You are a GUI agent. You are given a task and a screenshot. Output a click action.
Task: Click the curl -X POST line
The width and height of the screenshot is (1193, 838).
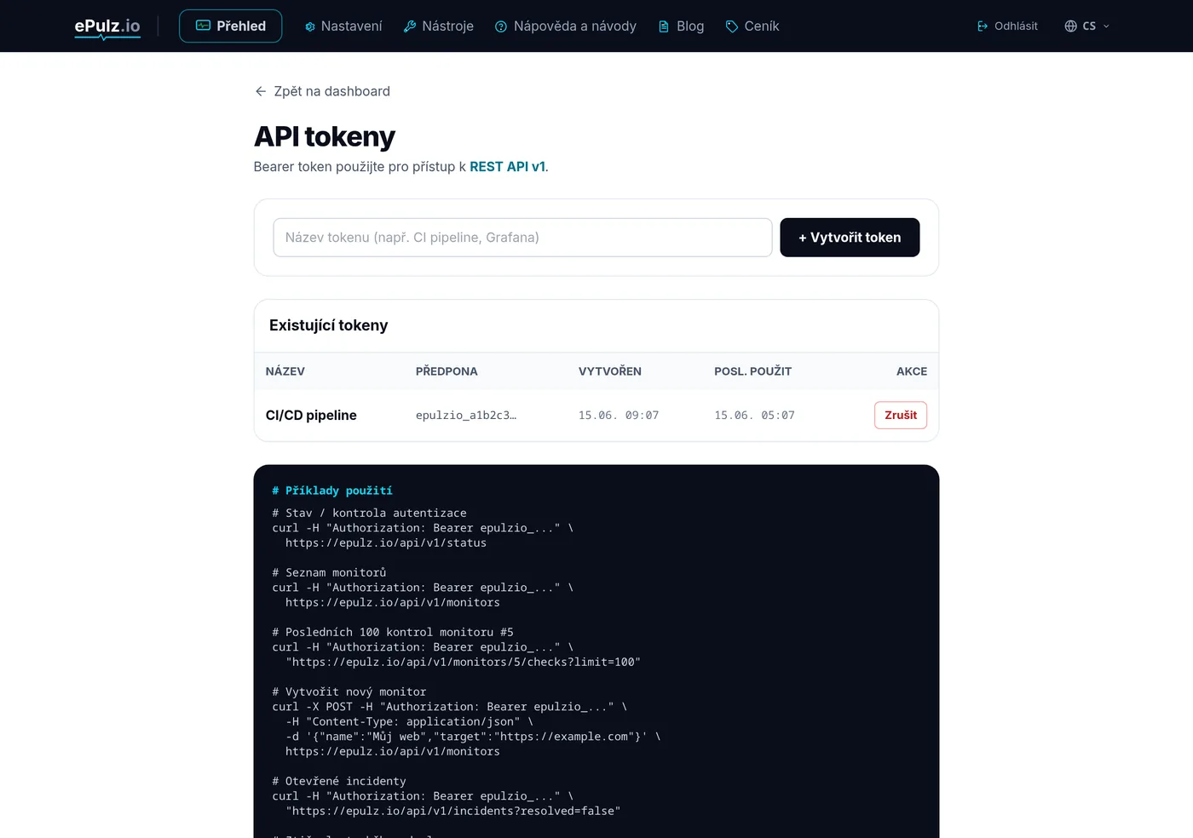coord(449,707)
